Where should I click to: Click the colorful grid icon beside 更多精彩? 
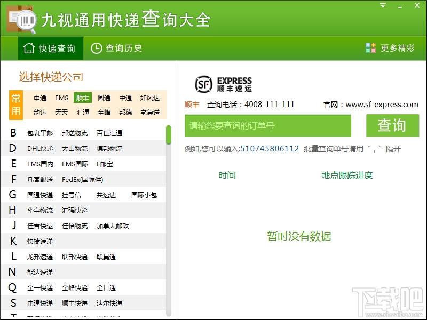click(370, 48)
